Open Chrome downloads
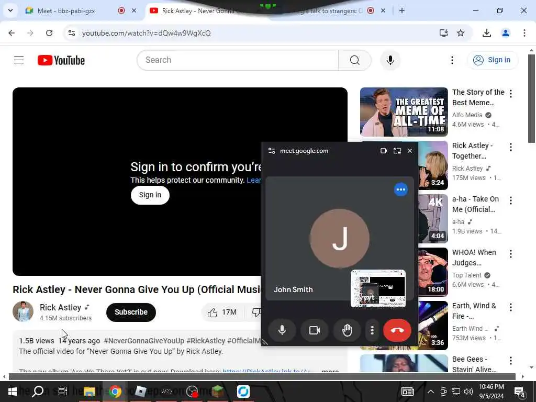Screen dimensions: 536x402 point(486,33)
